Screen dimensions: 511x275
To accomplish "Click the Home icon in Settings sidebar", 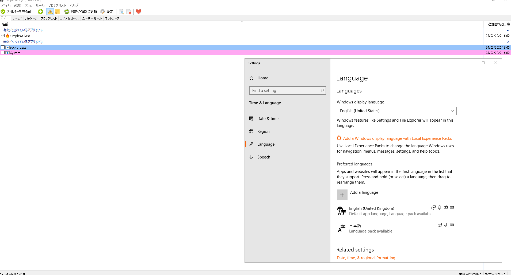I will tap(251, 78).
